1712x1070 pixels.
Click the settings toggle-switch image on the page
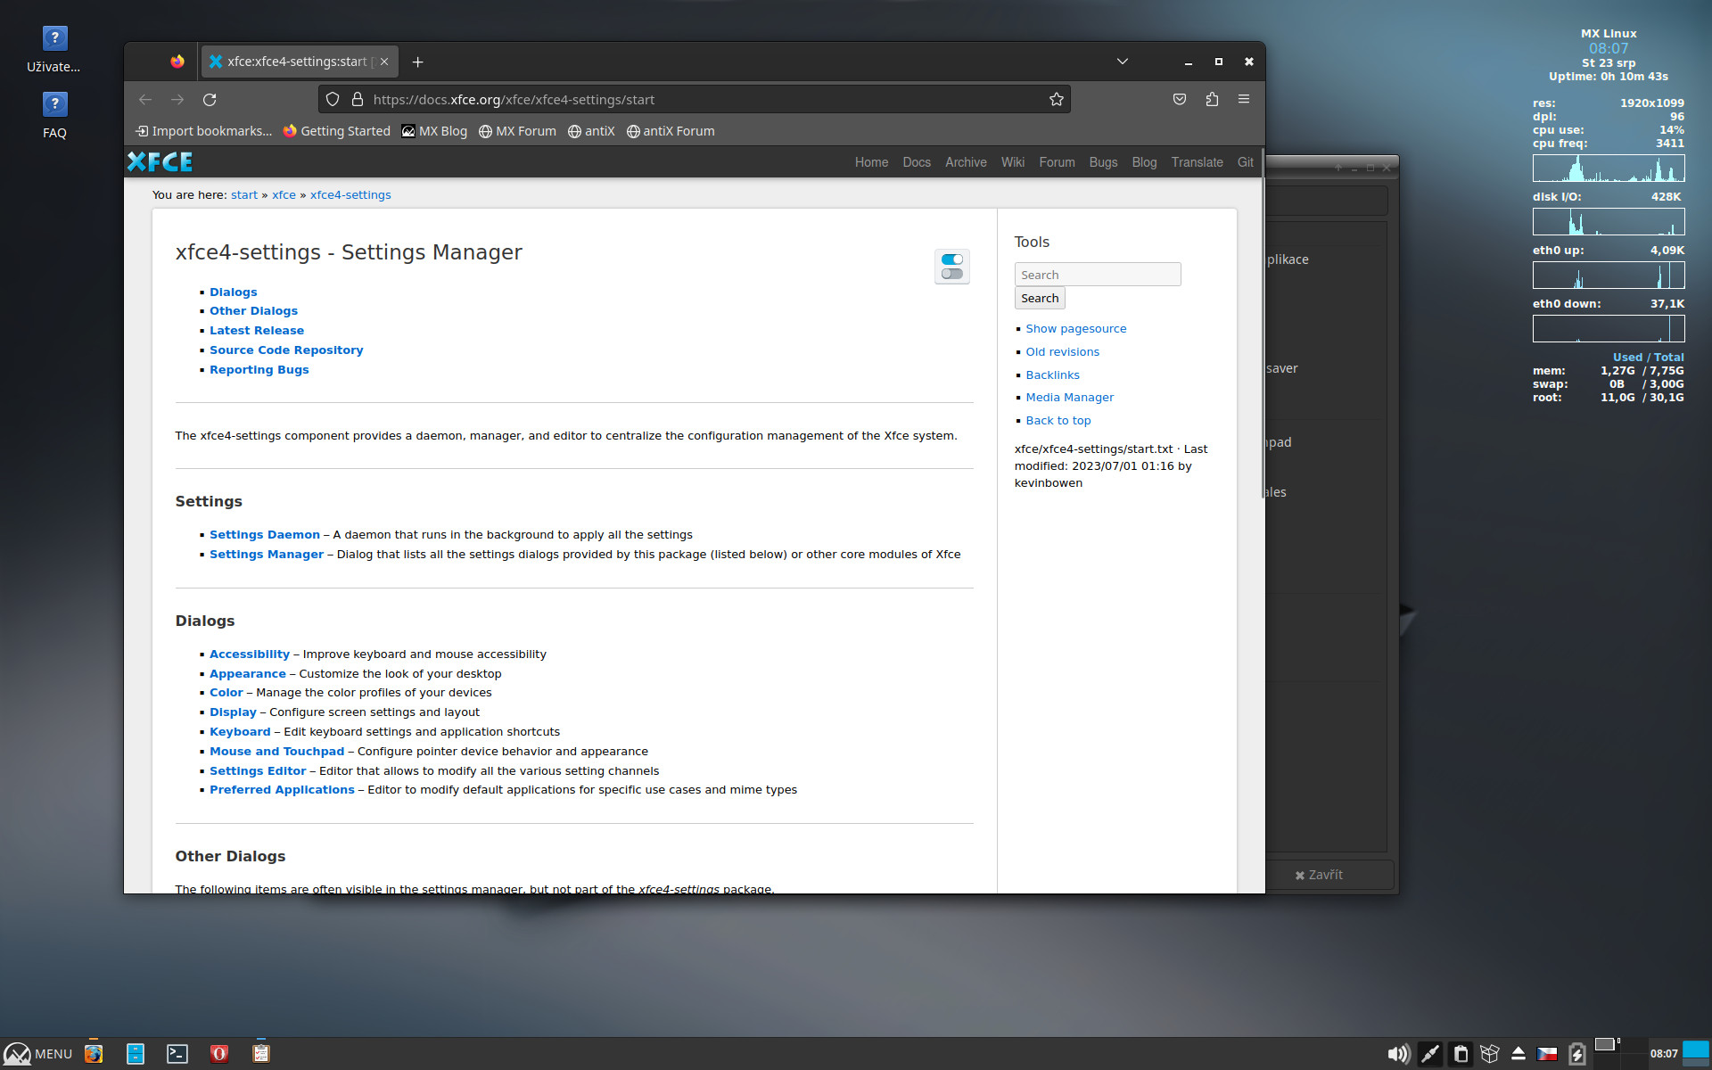tap(952, 267)
